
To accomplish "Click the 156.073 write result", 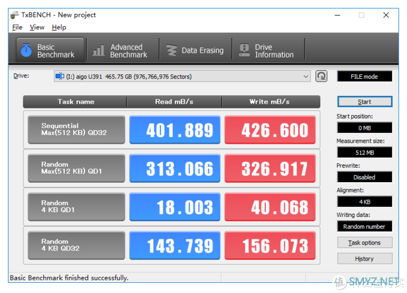I will click(x=270, y=245).
